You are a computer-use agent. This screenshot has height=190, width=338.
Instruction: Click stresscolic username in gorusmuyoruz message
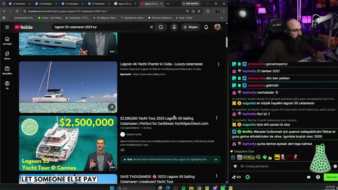pyautogui.click(x=256, y=64)
